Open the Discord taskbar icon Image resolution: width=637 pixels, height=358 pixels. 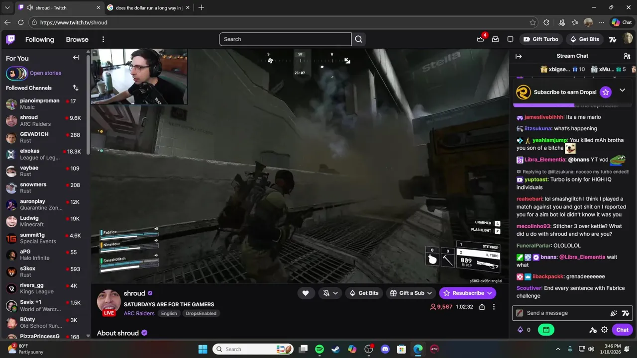tap(385, 349)
